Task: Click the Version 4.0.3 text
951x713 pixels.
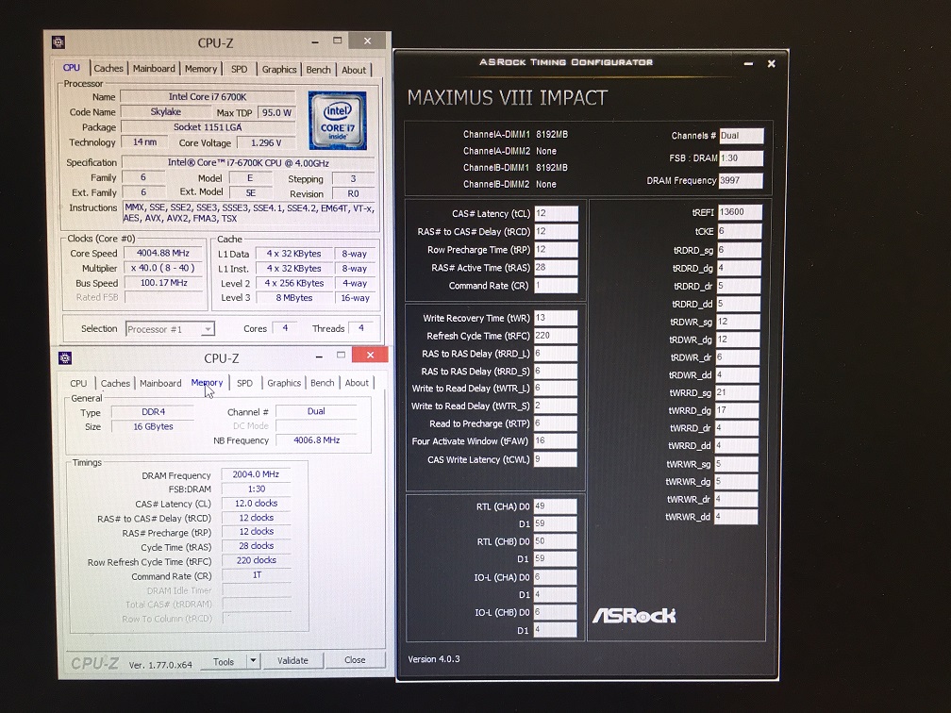Action: pos(434,659)
